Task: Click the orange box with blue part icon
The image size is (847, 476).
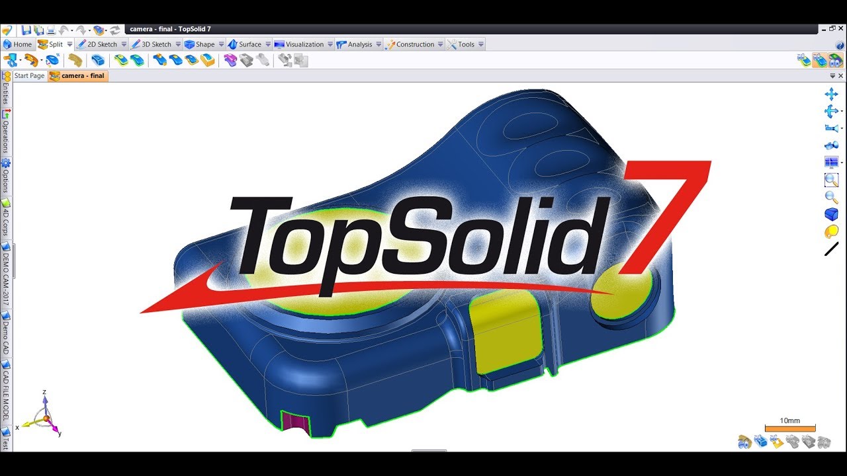Action: tap(207, 60)
